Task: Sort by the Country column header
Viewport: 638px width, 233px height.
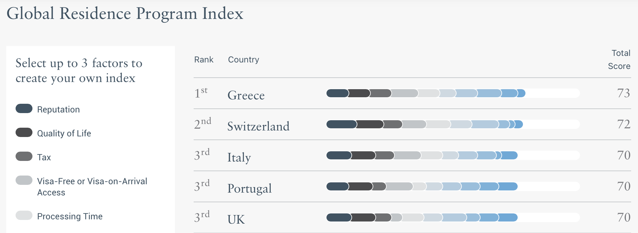Action: click(x=244, y=60)
